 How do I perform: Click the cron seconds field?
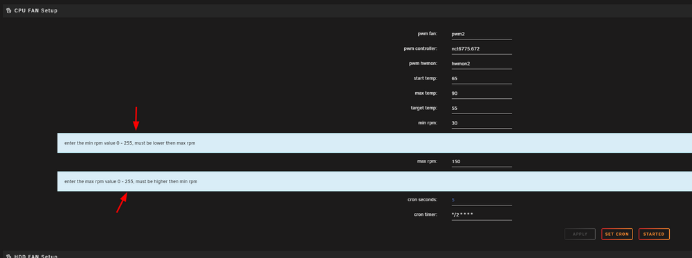(x=482, y=200)
